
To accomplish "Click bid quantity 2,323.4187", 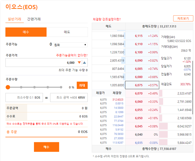I will [185, 93].
